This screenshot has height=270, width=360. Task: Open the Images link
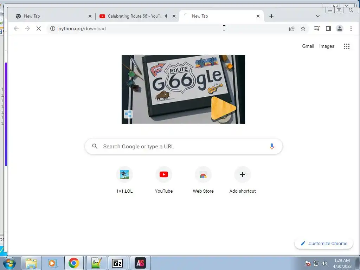click(x=327, y=46)
